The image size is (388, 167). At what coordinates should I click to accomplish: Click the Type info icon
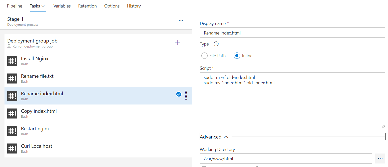pos(216,44)
